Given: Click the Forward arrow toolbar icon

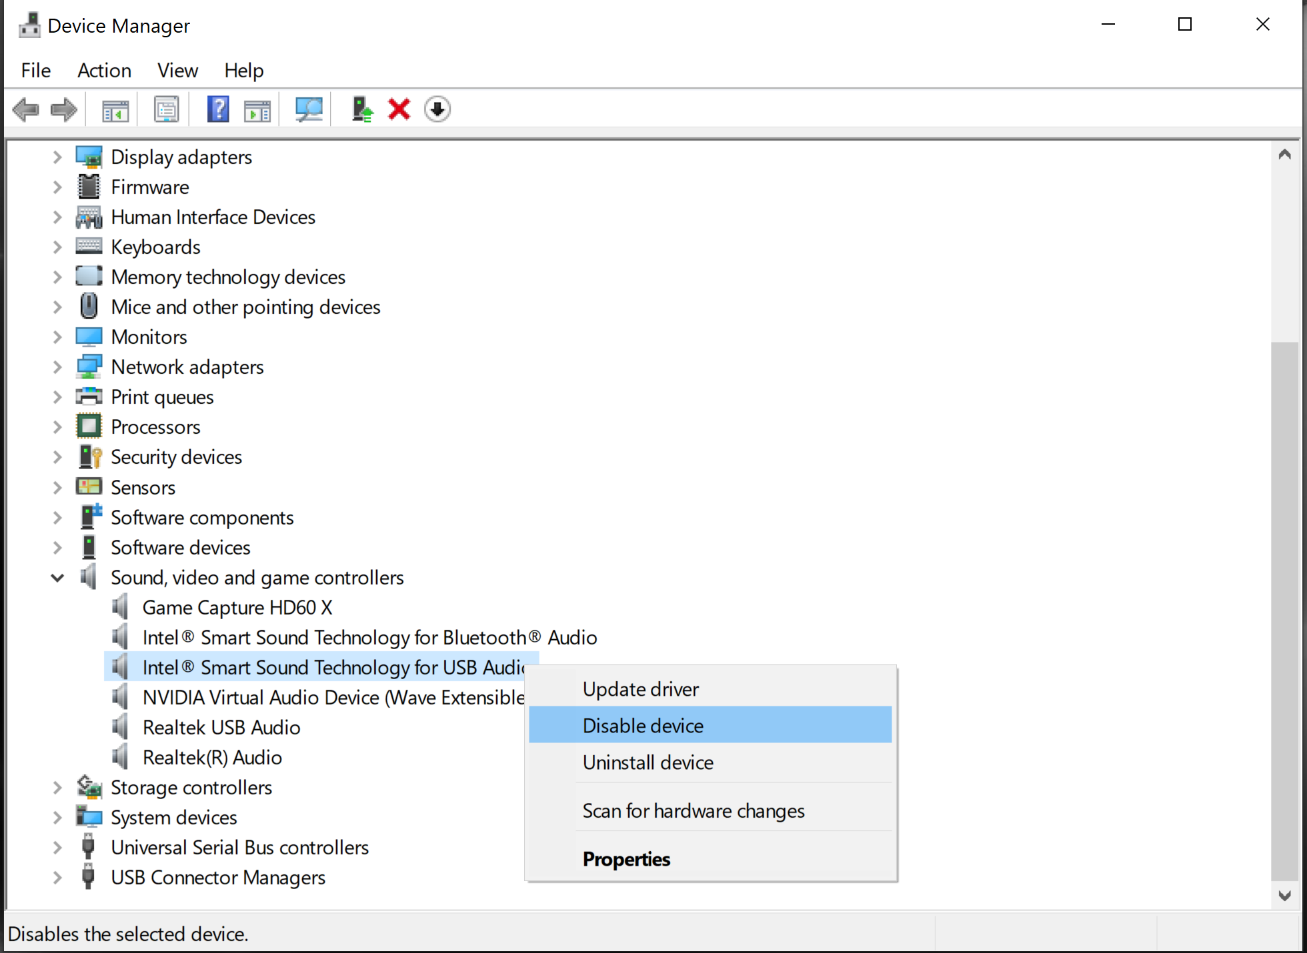Looking at the screenshot, I should tap(64, 109).
